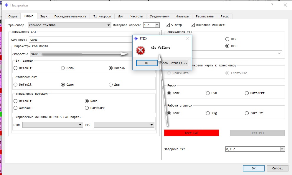Toggle the S метр checkbox
Screen dimensions: 292x175
[168, 25]
